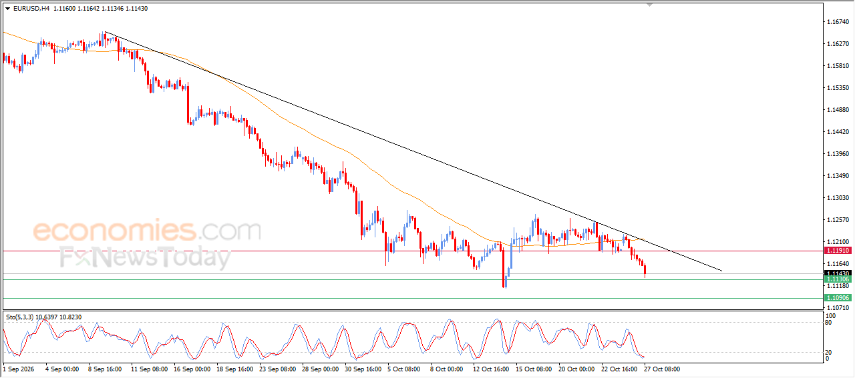The image size is (855, 378).
Task: Click the 30 Sep 16:00 time label
Action: 363,369
